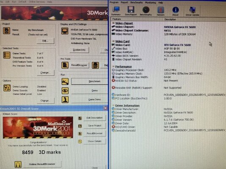Click the Edit Description icon
This screenshot has width=226, height=169.
pos(80,118)
